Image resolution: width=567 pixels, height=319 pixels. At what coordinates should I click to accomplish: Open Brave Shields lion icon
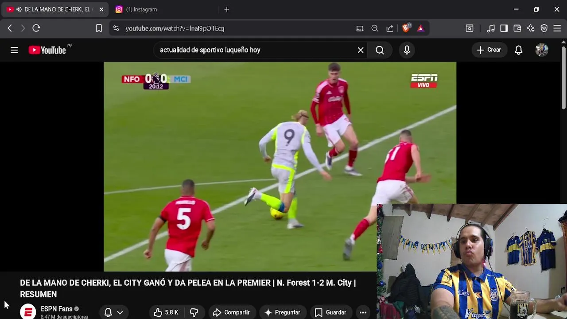point(406,28)
